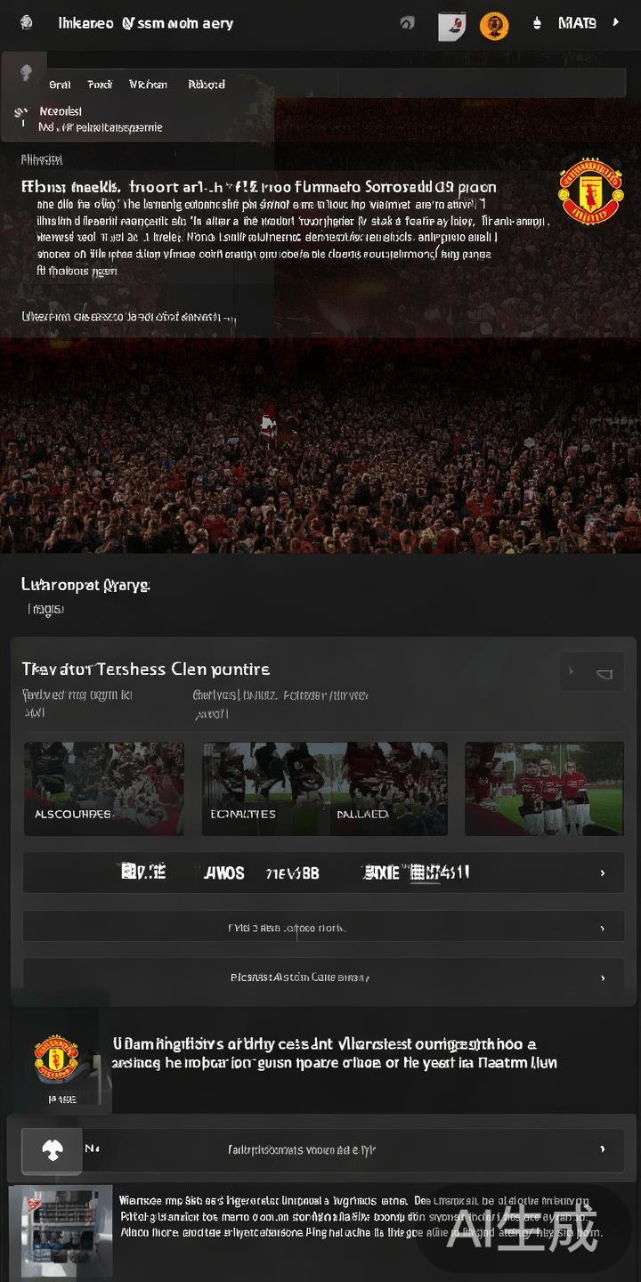Open the white card icon in header
Viewport: 641px width, 1282px height.
452,26
